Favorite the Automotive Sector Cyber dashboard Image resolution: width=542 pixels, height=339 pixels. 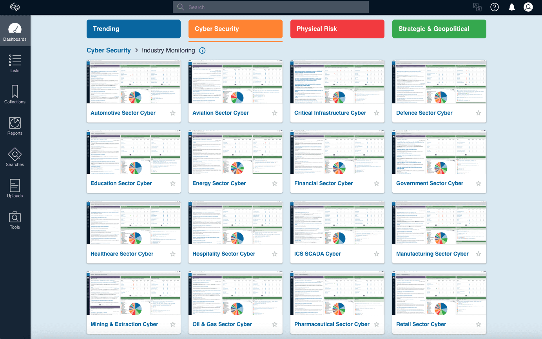[173, 113]
